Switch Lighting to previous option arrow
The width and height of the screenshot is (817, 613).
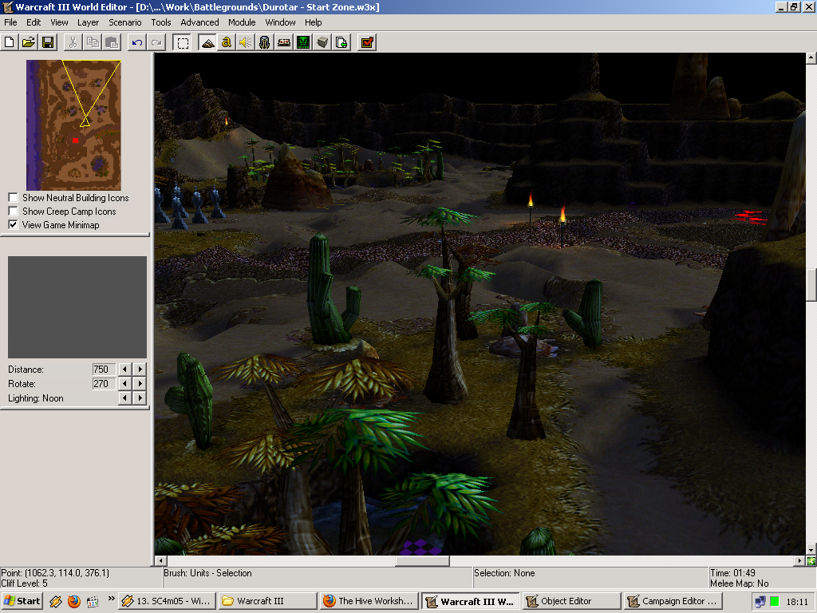(x=124, y=398)
